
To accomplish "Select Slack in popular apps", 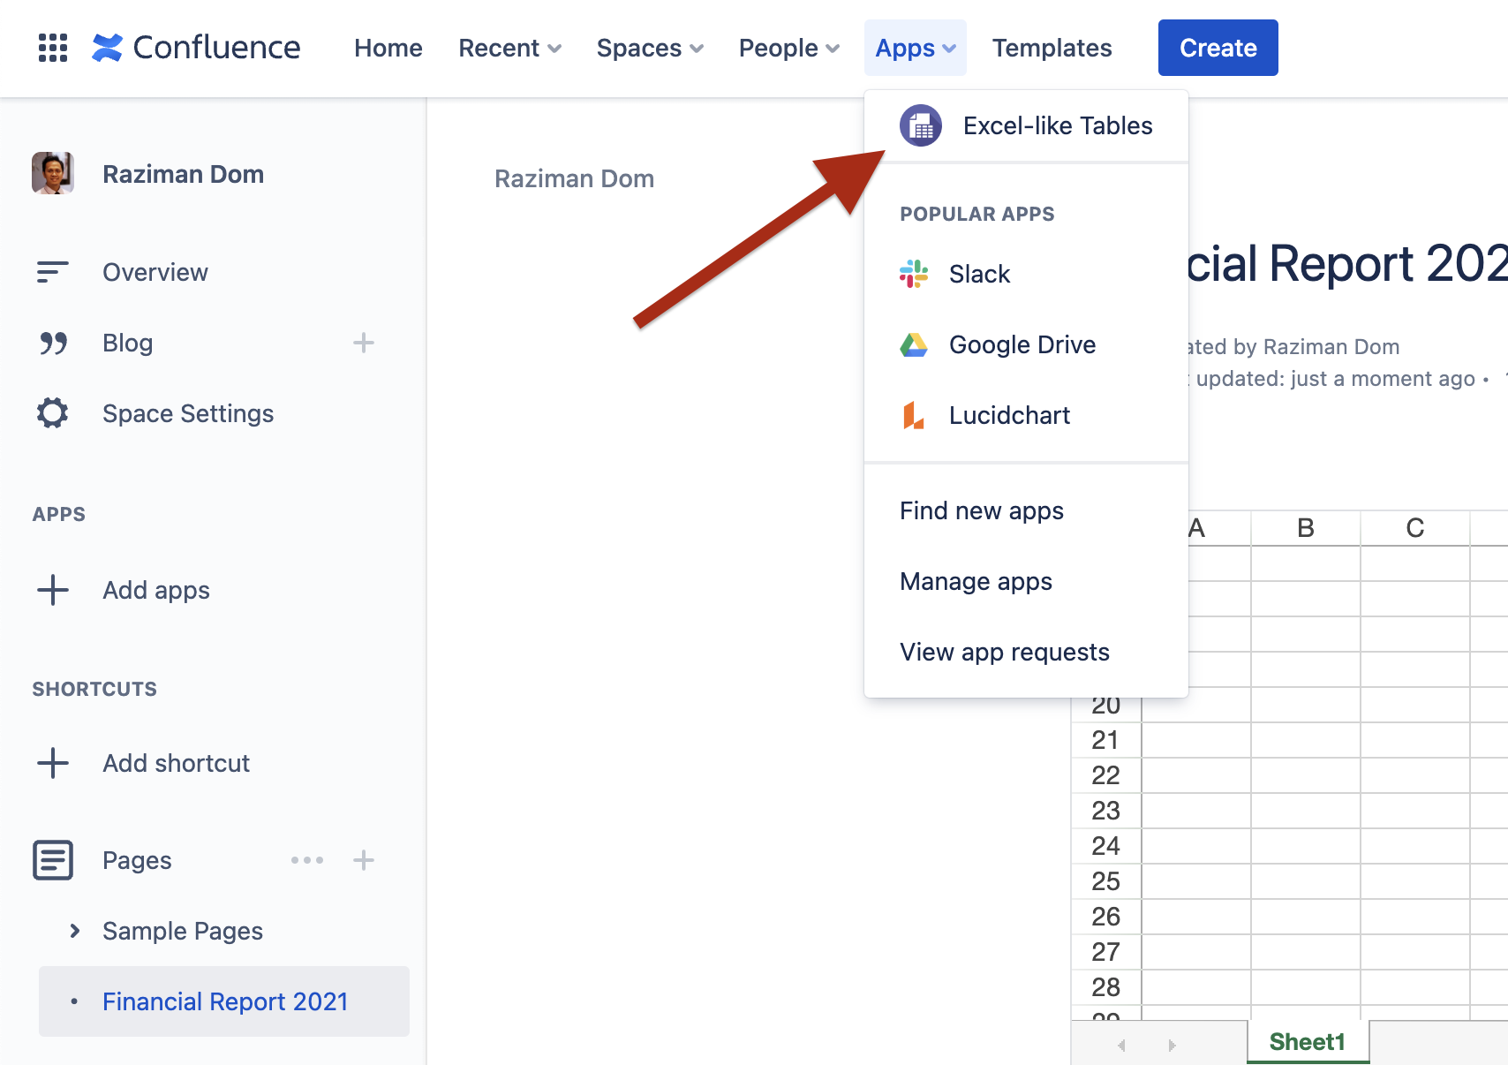I will tap(979, 275).
